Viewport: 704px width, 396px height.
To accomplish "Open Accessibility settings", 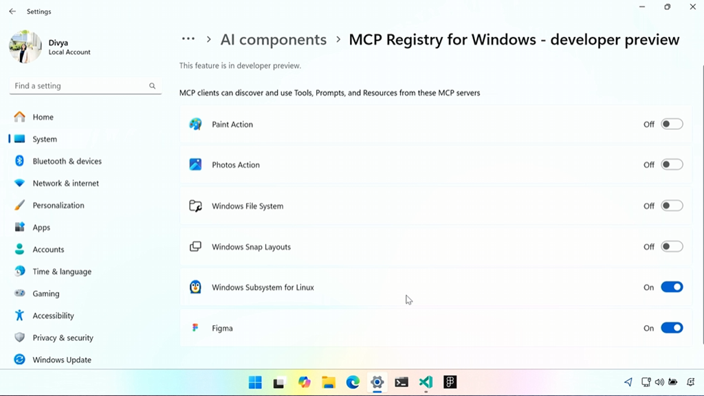I will [85, 316].
